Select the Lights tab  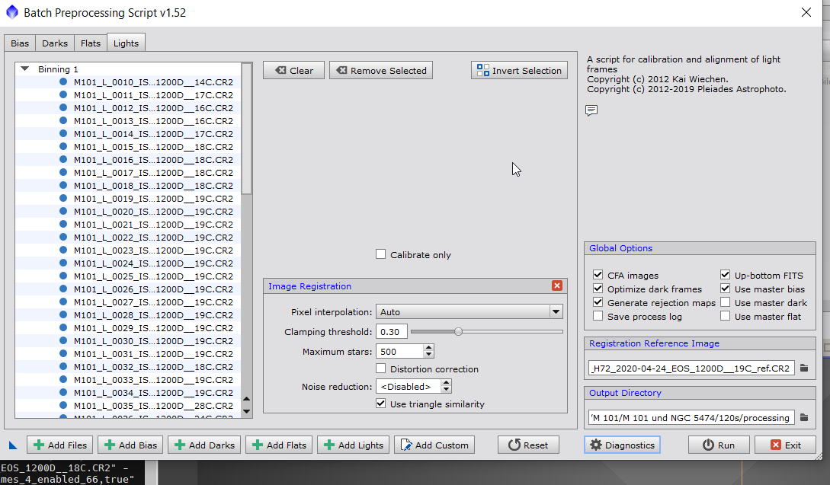pos(126,43)
